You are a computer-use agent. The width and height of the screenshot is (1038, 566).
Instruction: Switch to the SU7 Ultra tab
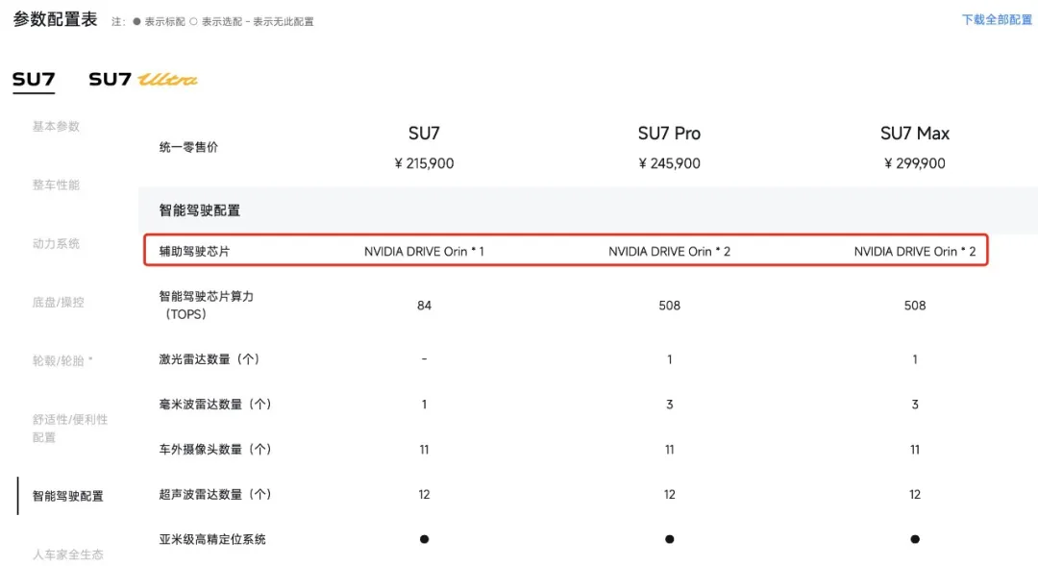(x=143, y=80)
